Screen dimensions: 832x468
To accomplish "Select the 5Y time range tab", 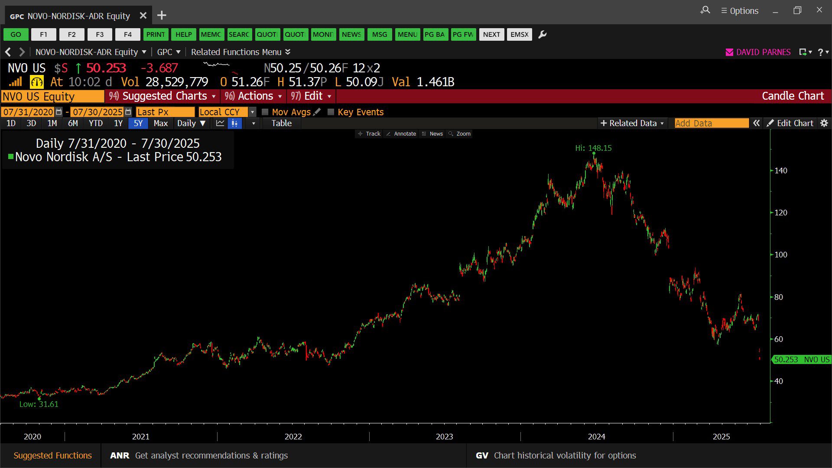I will coord(138,123).
